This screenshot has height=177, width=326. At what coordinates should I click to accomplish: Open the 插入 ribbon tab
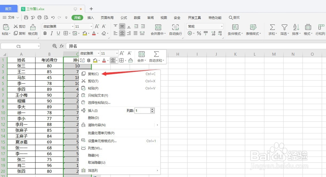[90, 18]
